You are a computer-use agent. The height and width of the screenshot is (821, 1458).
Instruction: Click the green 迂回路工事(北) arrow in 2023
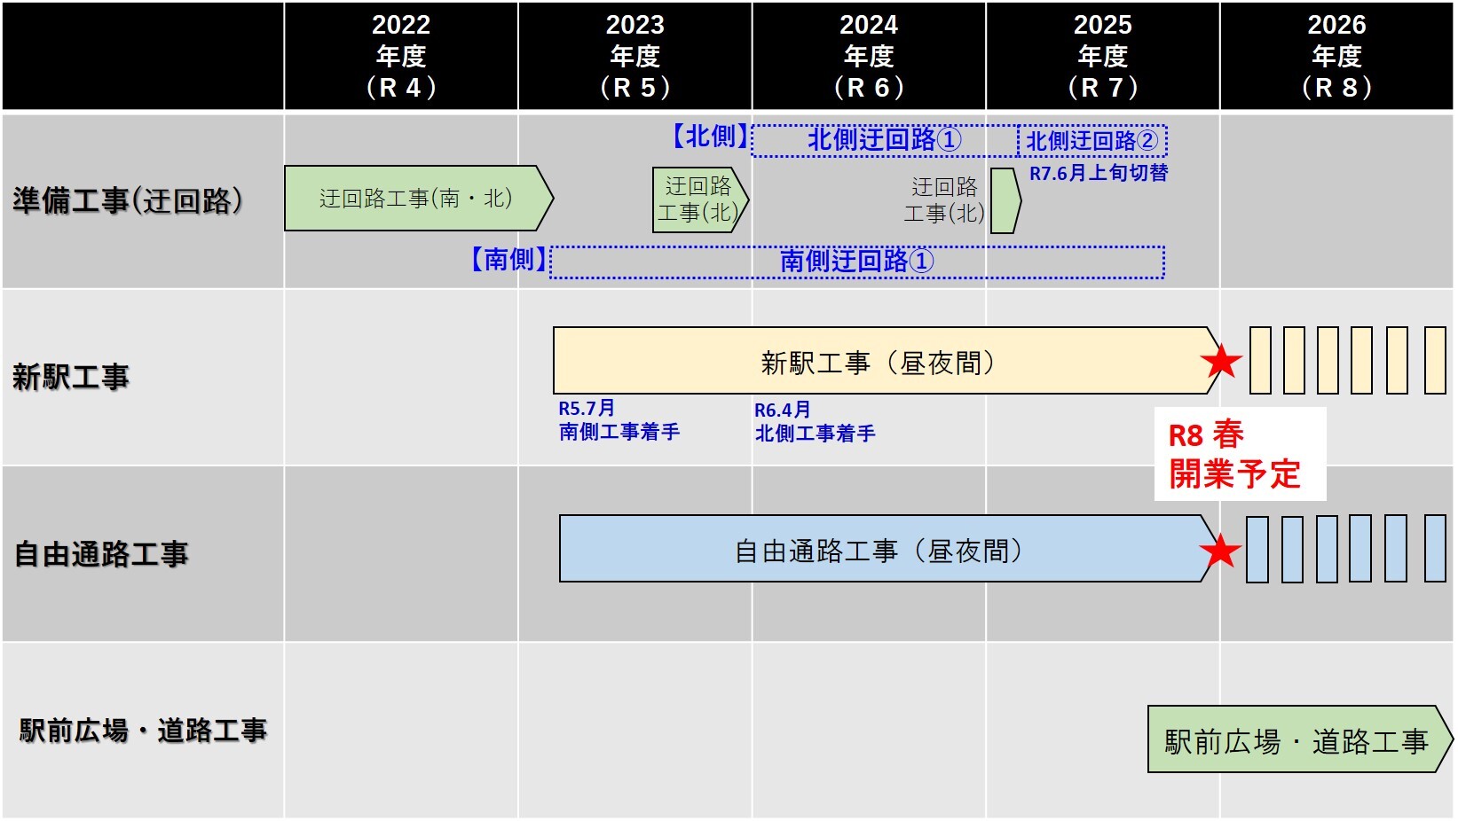point(700,200)
